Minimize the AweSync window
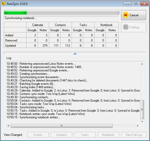Image resolution: width=150 pixels, height=141 pixels. click(127, 4)
